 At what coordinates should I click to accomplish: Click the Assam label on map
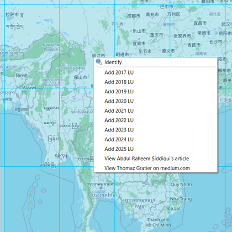pos(12,67)
